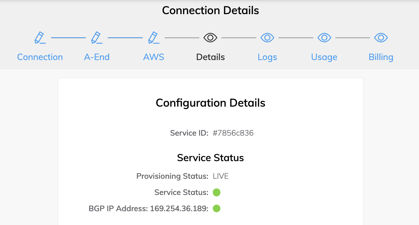Image resolution: width=419 pixels, height=225 pixels.
Task: Click the LIVE provisioning status value
Action: tap(220, 176)
